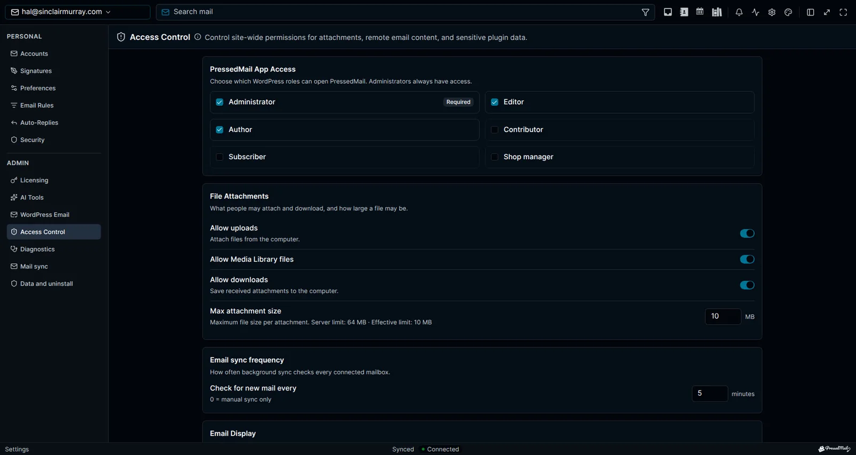Open the library books icon in toolbar
Screen dimensions: 856x455
(717, 12)
